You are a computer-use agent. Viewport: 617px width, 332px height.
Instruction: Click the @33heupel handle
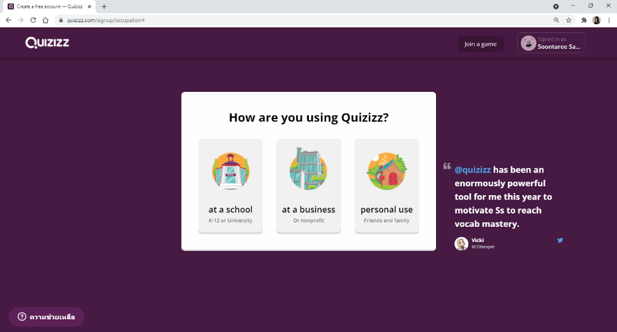tap(483, 246)
